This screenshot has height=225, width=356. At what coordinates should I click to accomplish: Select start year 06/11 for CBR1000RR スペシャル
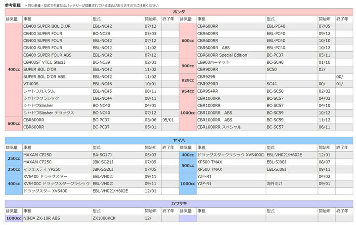tap(324, 127)
